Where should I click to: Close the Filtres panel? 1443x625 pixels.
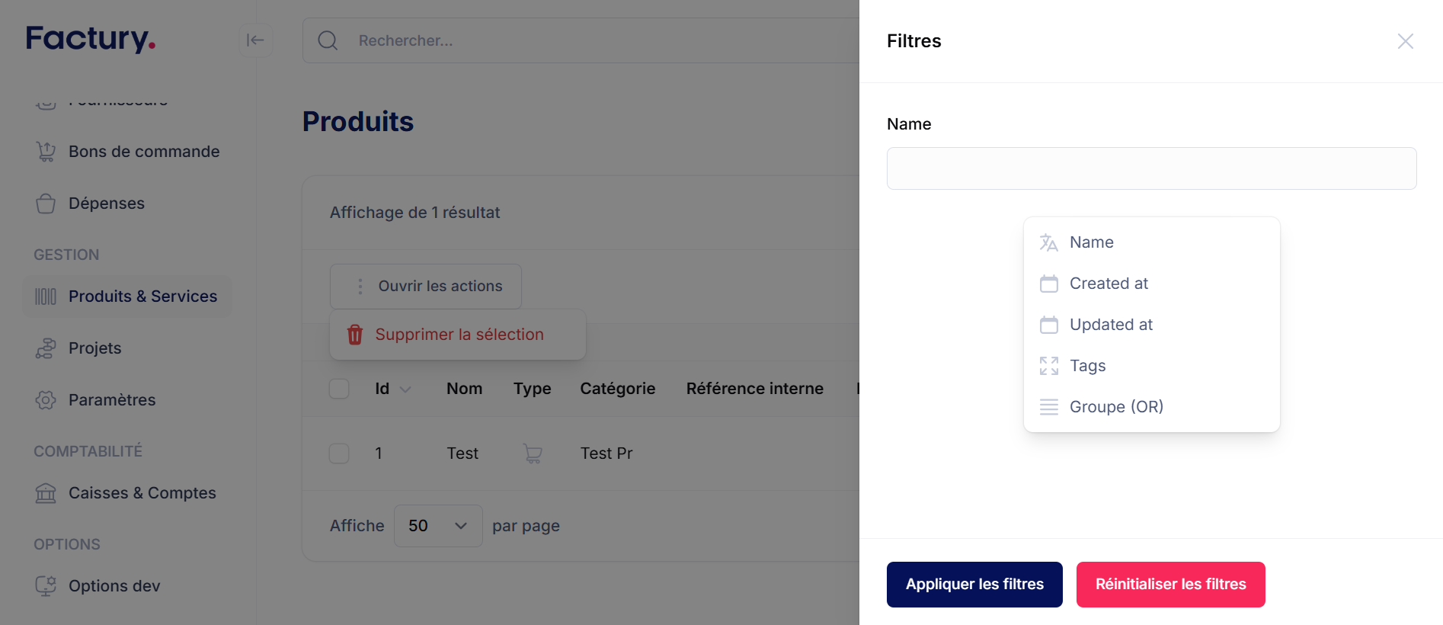pos(1405,41)
